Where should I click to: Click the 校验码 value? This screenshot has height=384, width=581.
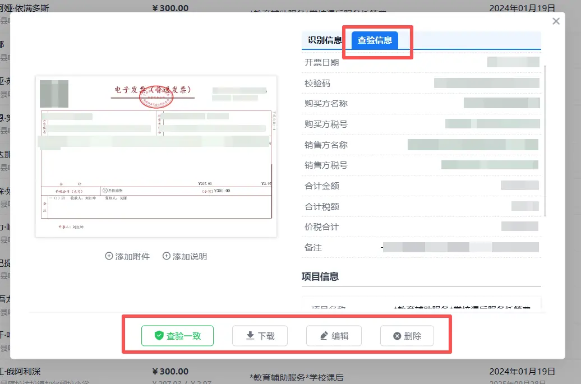click(486, 83)
